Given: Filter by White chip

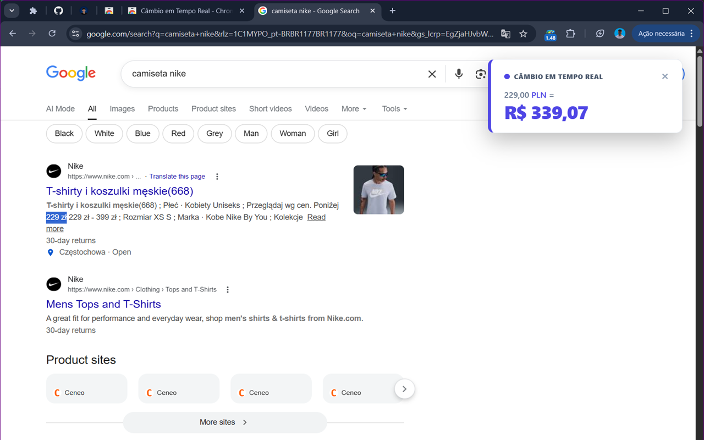Looking at the screenshot, I should pos(105,134).
